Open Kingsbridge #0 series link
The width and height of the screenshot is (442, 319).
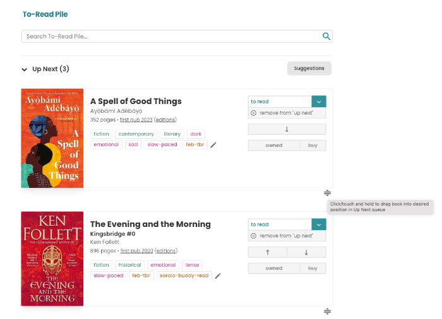click(113, 234)
